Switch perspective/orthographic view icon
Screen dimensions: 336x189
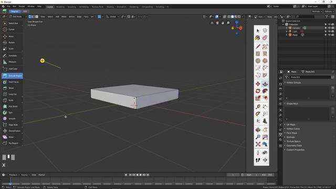[212, 23]
